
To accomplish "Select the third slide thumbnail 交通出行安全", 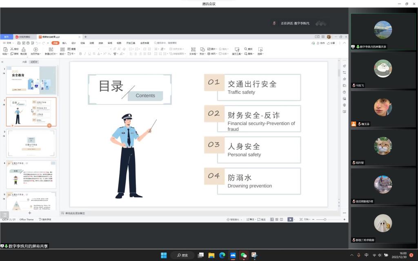I will point(31,143).
